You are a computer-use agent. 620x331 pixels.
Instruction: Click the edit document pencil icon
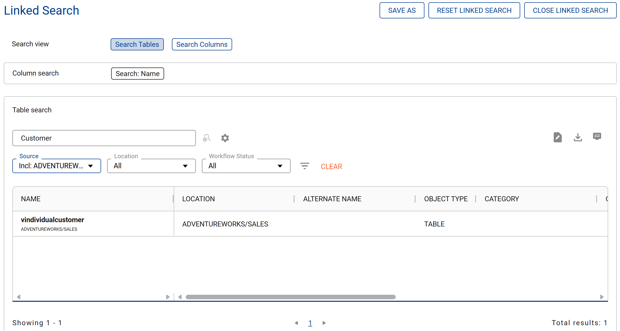557,137
